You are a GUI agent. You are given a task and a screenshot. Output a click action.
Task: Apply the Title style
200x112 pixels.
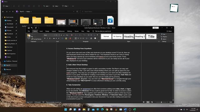tap(151, 37)
